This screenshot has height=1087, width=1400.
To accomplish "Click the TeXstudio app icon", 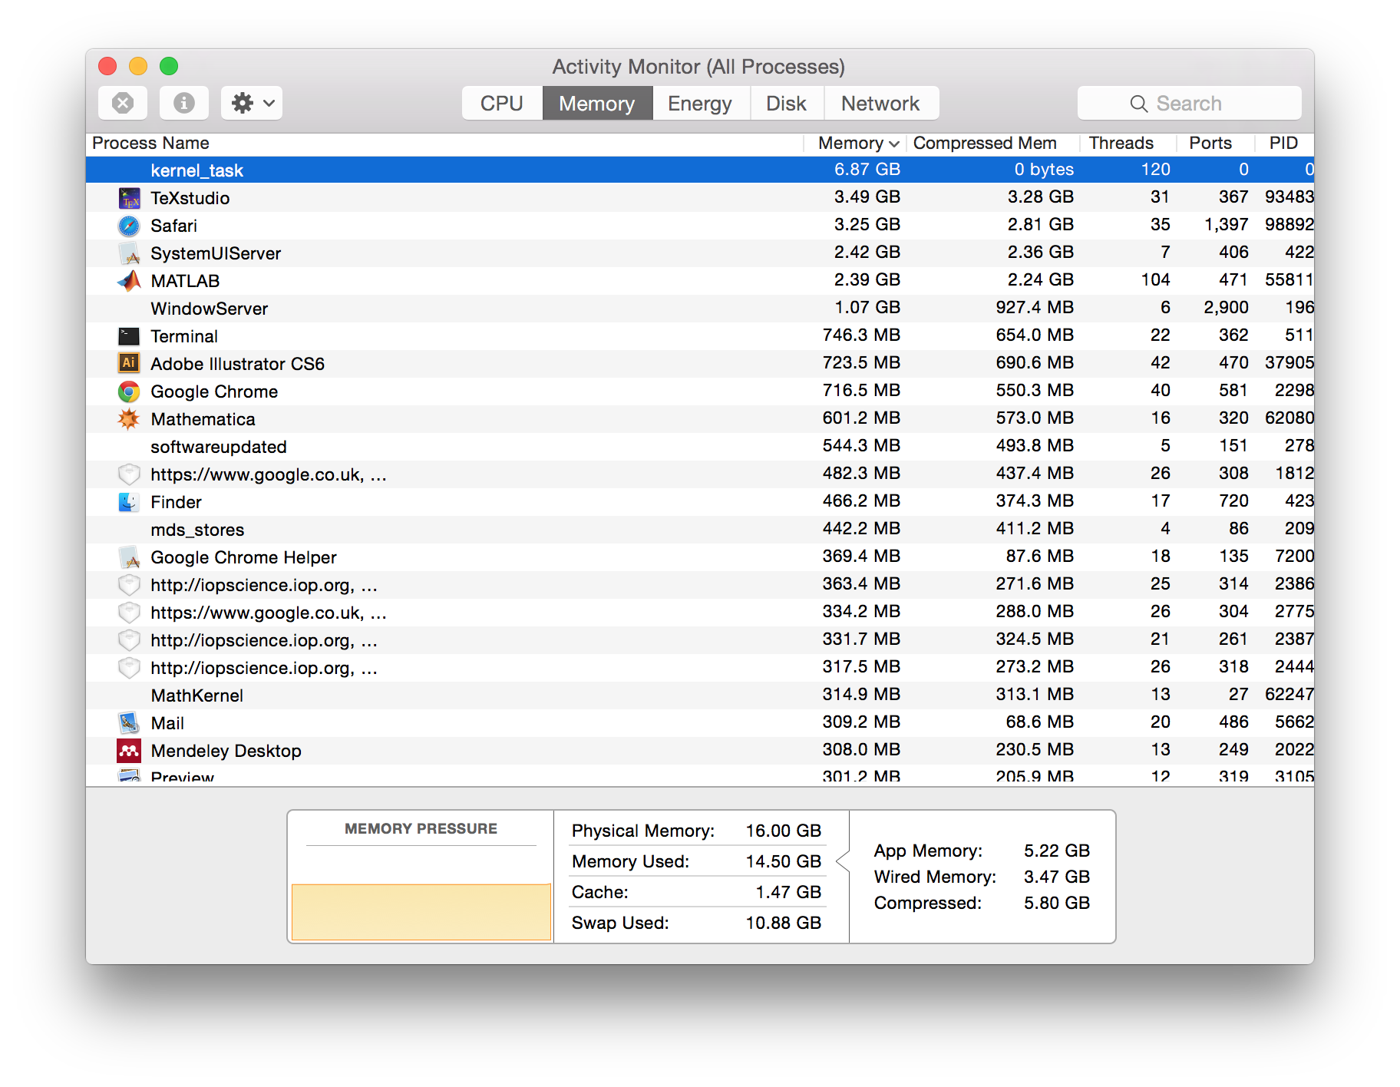I will (x=129, y=198).
